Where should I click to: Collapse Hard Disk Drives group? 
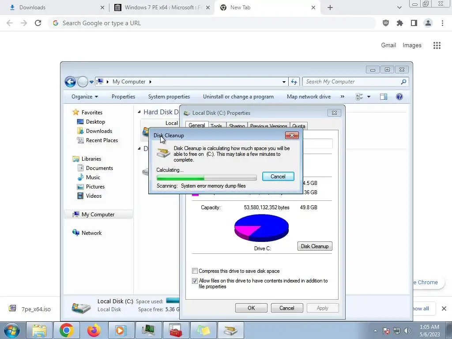tap(139, 112)
